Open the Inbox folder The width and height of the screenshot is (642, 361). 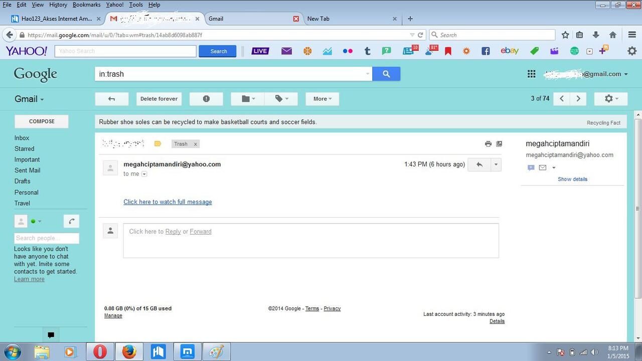[x=22, y=138]
